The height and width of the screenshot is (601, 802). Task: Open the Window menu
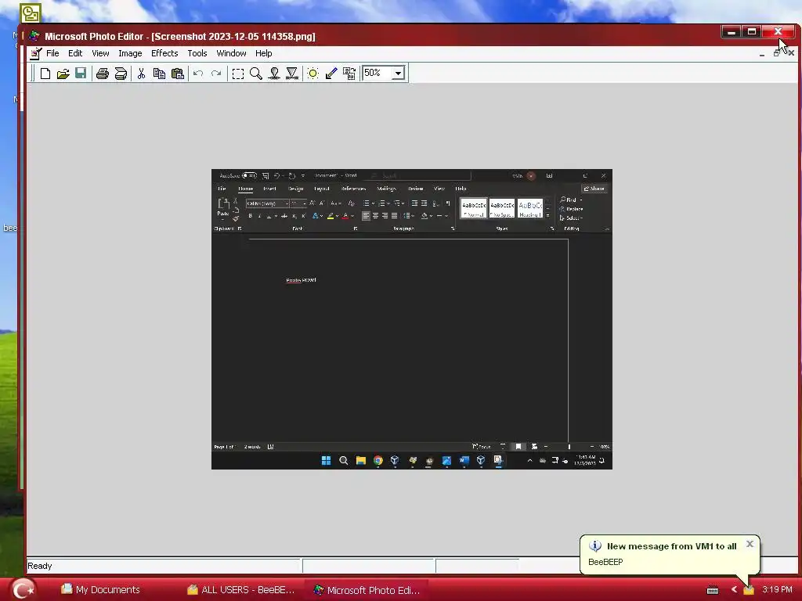point(231,53)
